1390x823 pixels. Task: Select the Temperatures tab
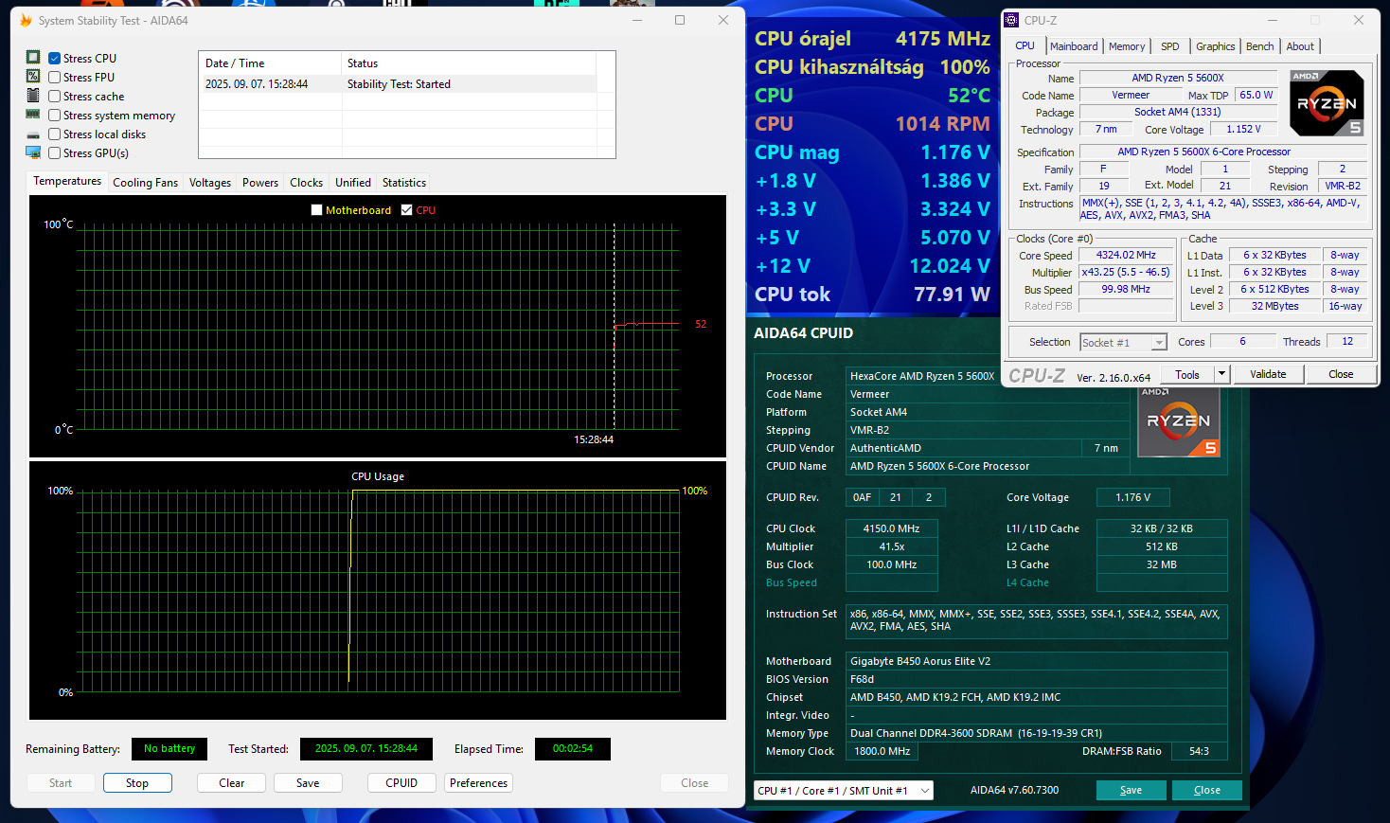point(67,181)
